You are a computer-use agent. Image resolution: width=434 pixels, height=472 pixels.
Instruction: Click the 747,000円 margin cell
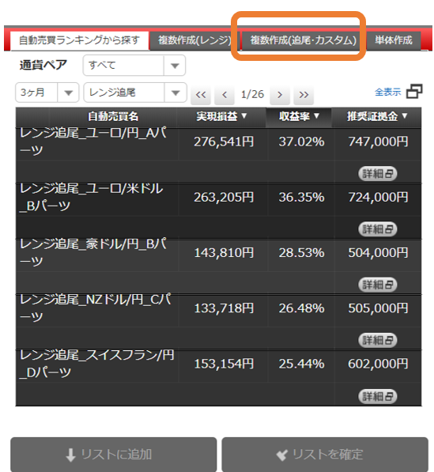click(x=379, y=142)
